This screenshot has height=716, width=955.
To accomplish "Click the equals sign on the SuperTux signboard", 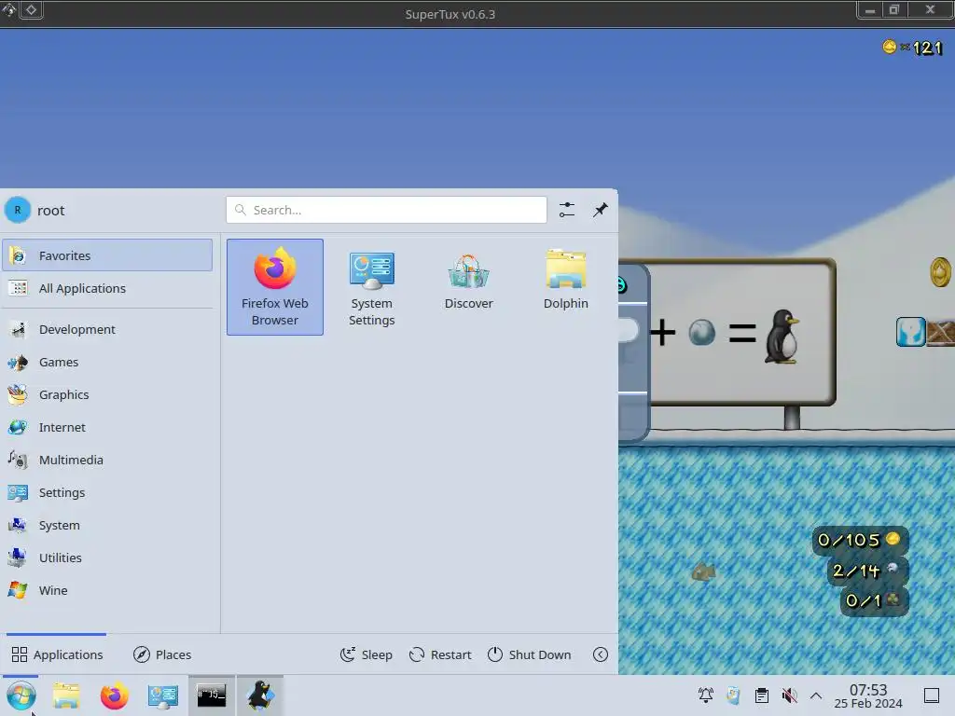I will click(x=742, y=333).
